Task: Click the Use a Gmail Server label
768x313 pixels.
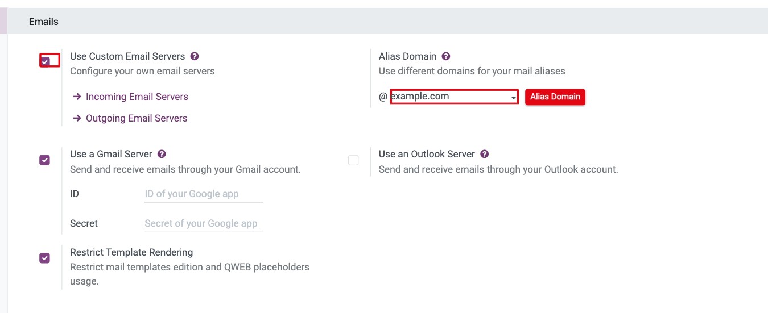Action: [111, 154]
